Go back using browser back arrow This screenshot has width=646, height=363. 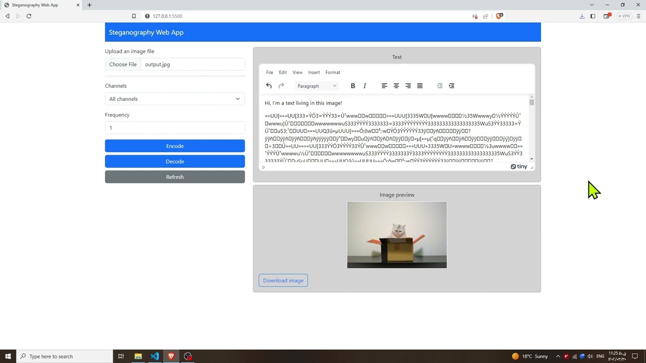[x=7, y=16]
